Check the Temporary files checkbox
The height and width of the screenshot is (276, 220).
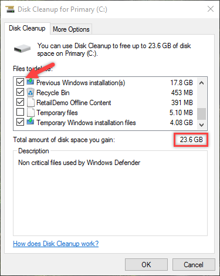(20, 112)
